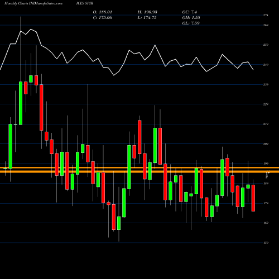Viewport: 279px width, 279px height.
Task: Click the orange horizontal price level band
Action: click(139, 170)
